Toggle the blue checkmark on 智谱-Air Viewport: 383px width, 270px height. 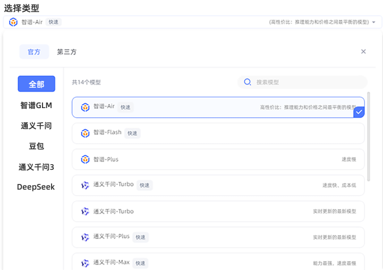pos(359,112)
